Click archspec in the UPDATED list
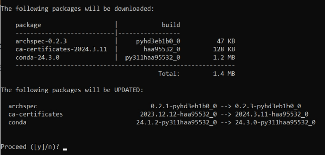325x155 pixels. [x=23, y=106]
